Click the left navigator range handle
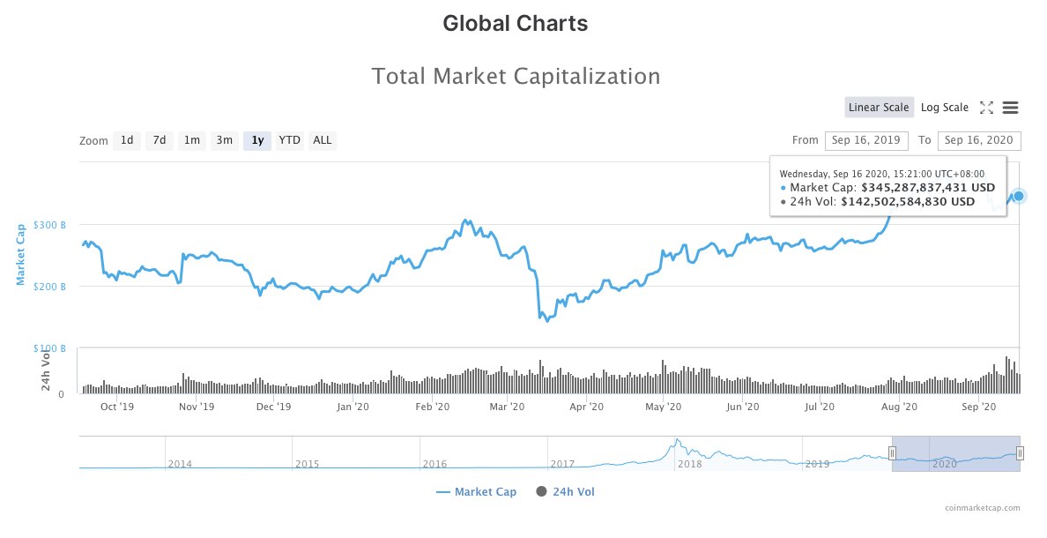This screenshot has width=1047, height=538. (892, 453)
